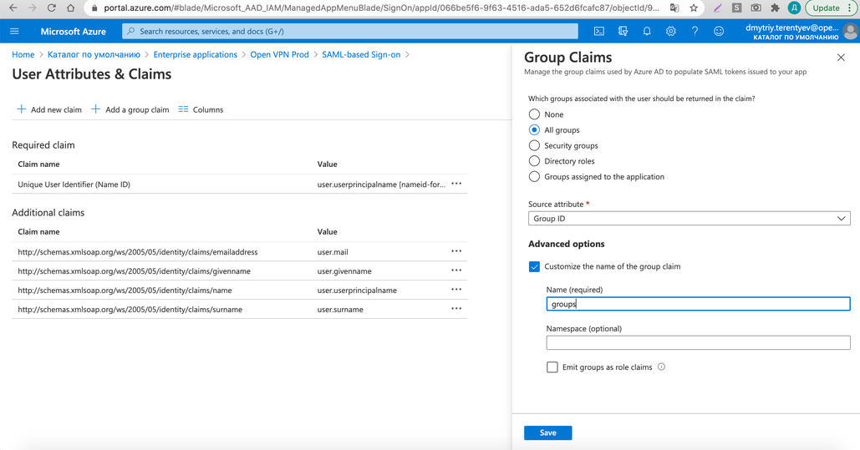
Task: Go back with the browser back arrow
Action: pos(13,8)
